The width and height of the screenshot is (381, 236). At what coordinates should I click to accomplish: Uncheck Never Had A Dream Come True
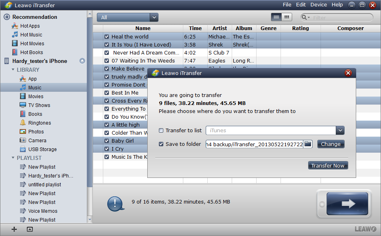(x=106, y=52)
